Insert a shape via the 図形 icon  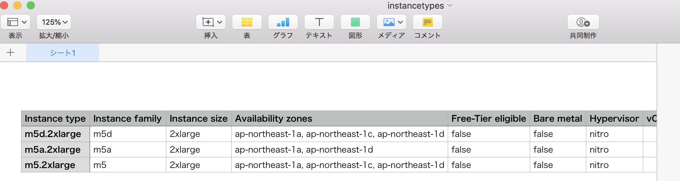click(355, 22)
